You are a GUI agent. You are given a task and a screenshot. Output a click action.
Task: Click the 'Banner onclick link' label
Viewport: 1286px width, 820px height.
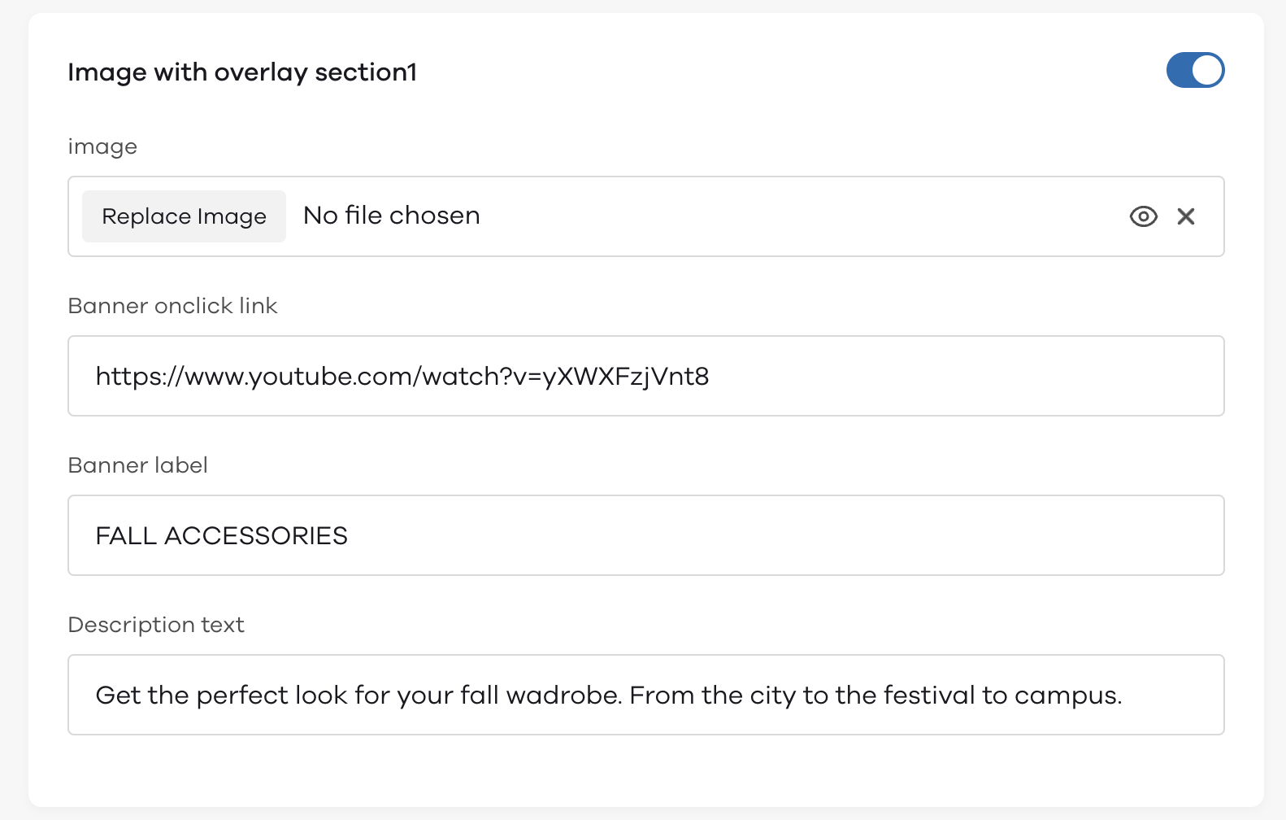172,306
